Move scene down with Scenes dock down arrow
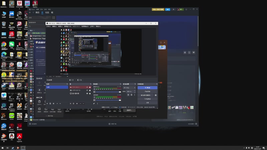The image size is (267, 150). [x=60, y=104]
